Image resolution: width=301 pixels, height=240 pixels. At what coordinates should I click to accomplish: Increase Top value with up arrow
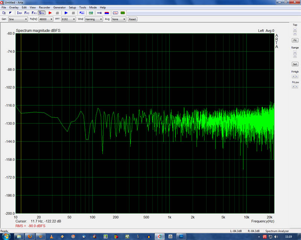[295, 29]
